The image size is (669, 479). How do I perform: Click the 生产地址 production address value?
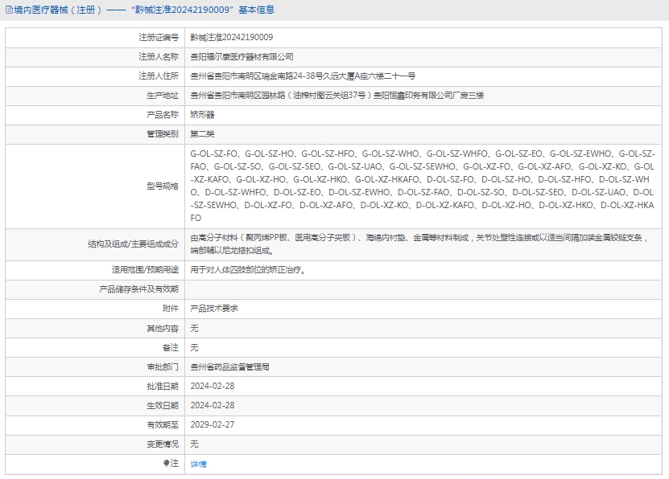(337, 96)
